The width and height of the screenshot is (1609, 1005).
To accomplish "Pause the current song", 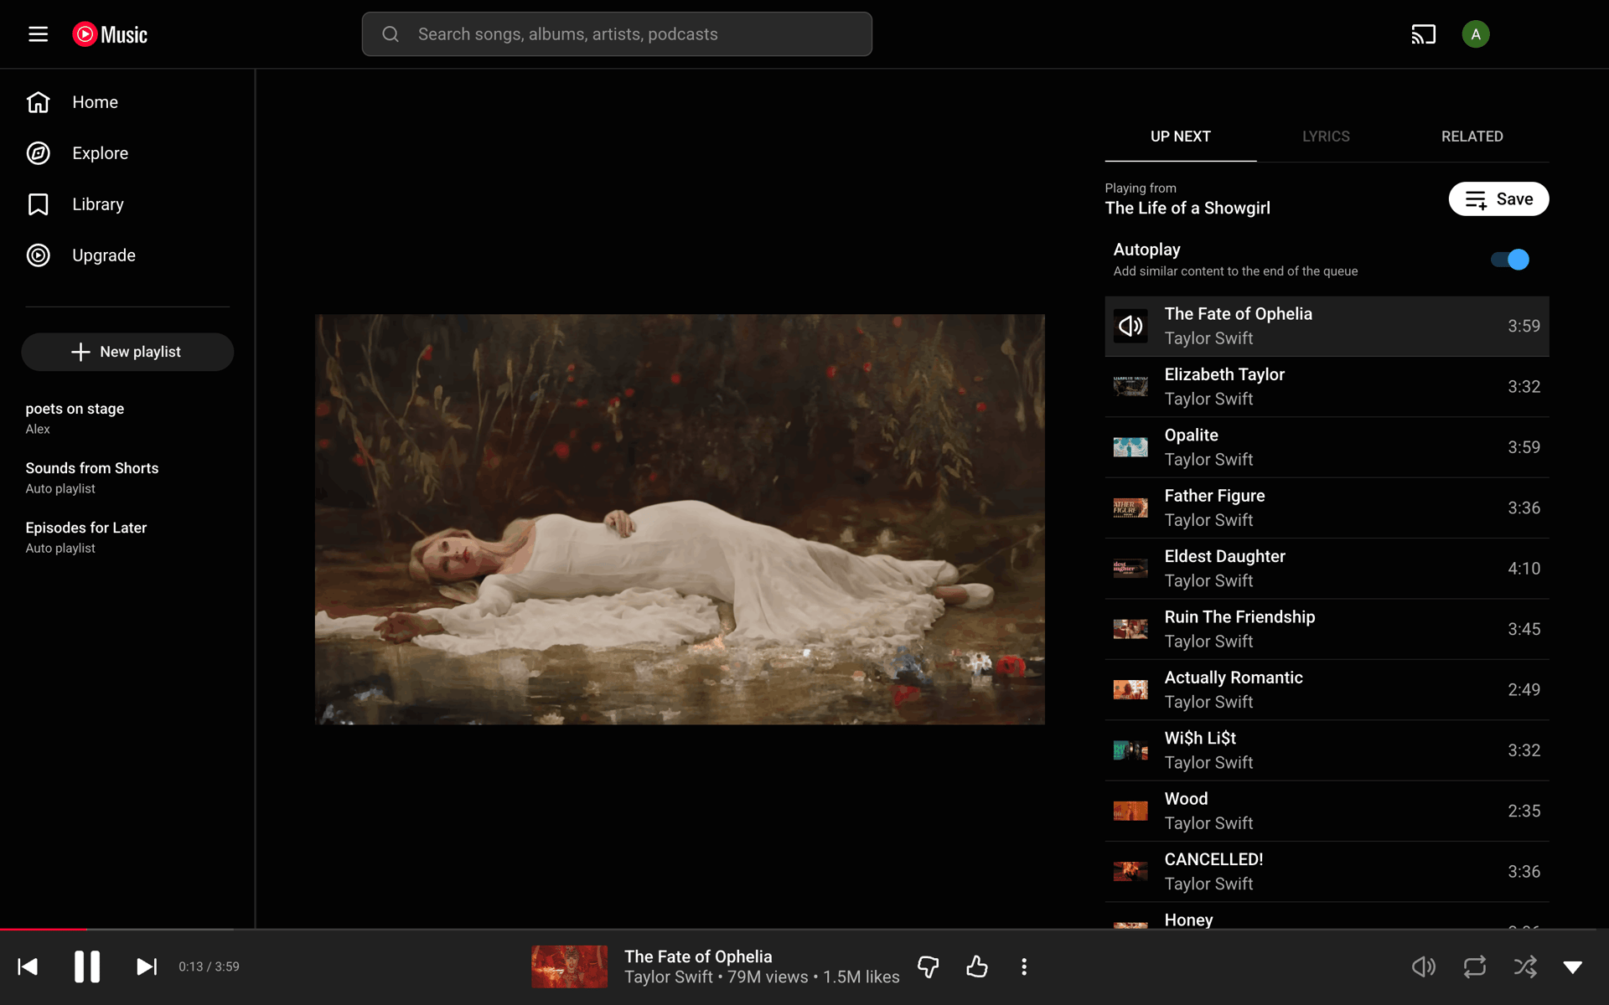I will (x=87, y=966).
